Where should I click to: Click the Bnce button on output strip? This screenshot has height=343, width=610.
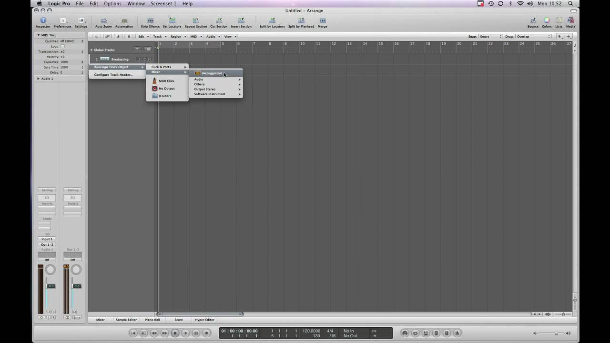[x=77, y=317]
